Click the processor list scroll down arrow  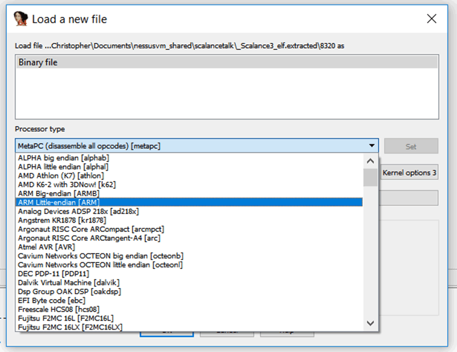(x=370, y=323)
